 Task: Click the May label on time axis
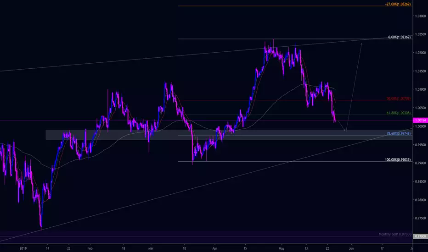[282, 248]
